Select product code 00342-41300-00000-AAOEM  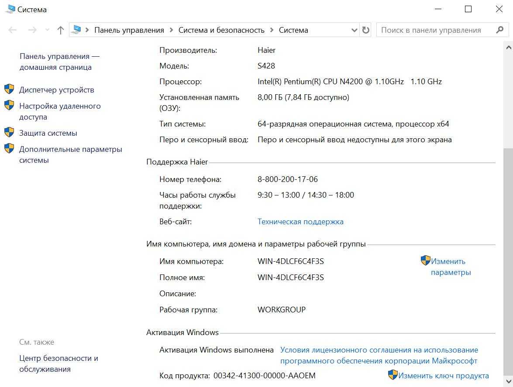(x=264, y=376)
